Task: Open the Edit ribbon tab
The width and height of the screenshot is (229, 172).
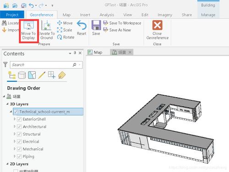Action: pos(145,15)
